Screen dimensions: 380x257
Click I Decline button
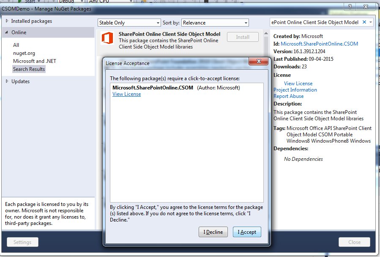pos(213,232)
